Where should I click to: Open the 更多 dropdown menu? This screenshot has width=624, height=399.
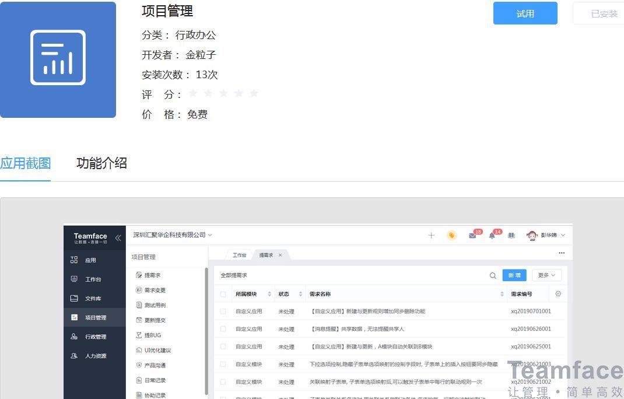point(546,274)
